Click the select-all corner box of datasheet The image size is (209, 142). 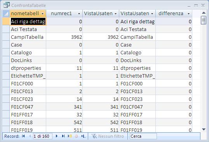pyautogui.click(x=6, y=14)
